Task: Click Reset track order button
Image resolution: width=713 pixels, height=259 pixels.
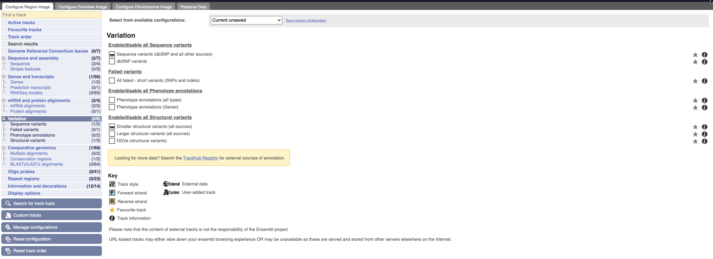Action: (x=51, y=251)
